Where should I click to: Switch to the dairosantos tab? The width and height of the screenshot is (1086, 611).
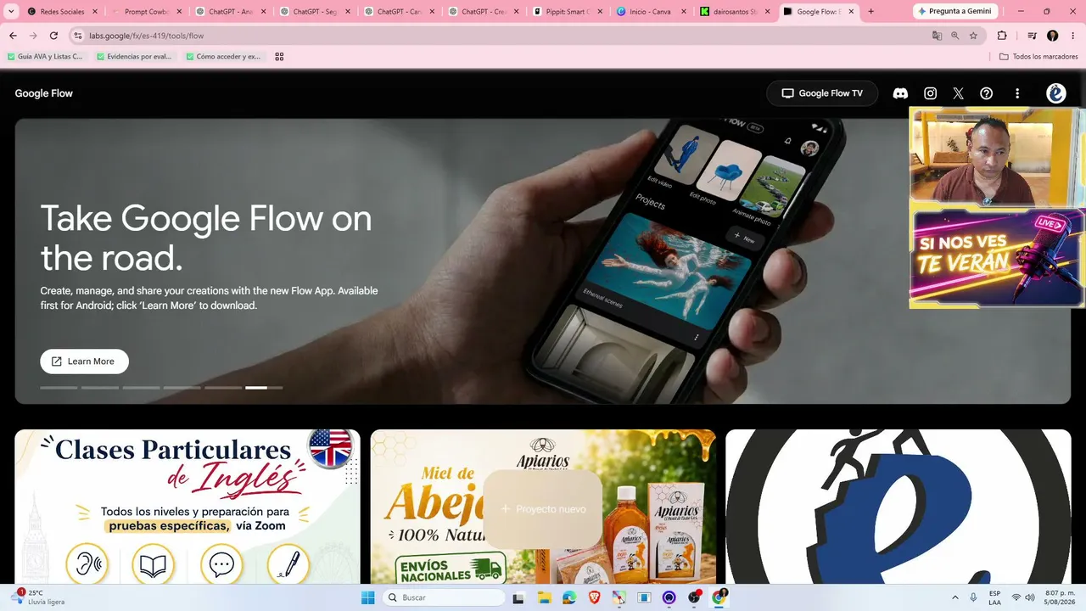tap(735, 12)
